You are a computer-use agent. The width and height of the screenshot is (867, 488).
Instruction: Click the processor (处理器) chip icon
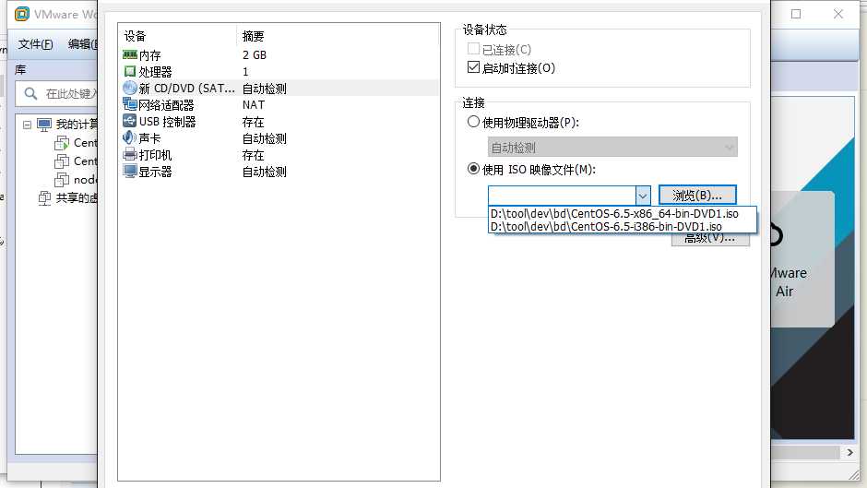130,71
